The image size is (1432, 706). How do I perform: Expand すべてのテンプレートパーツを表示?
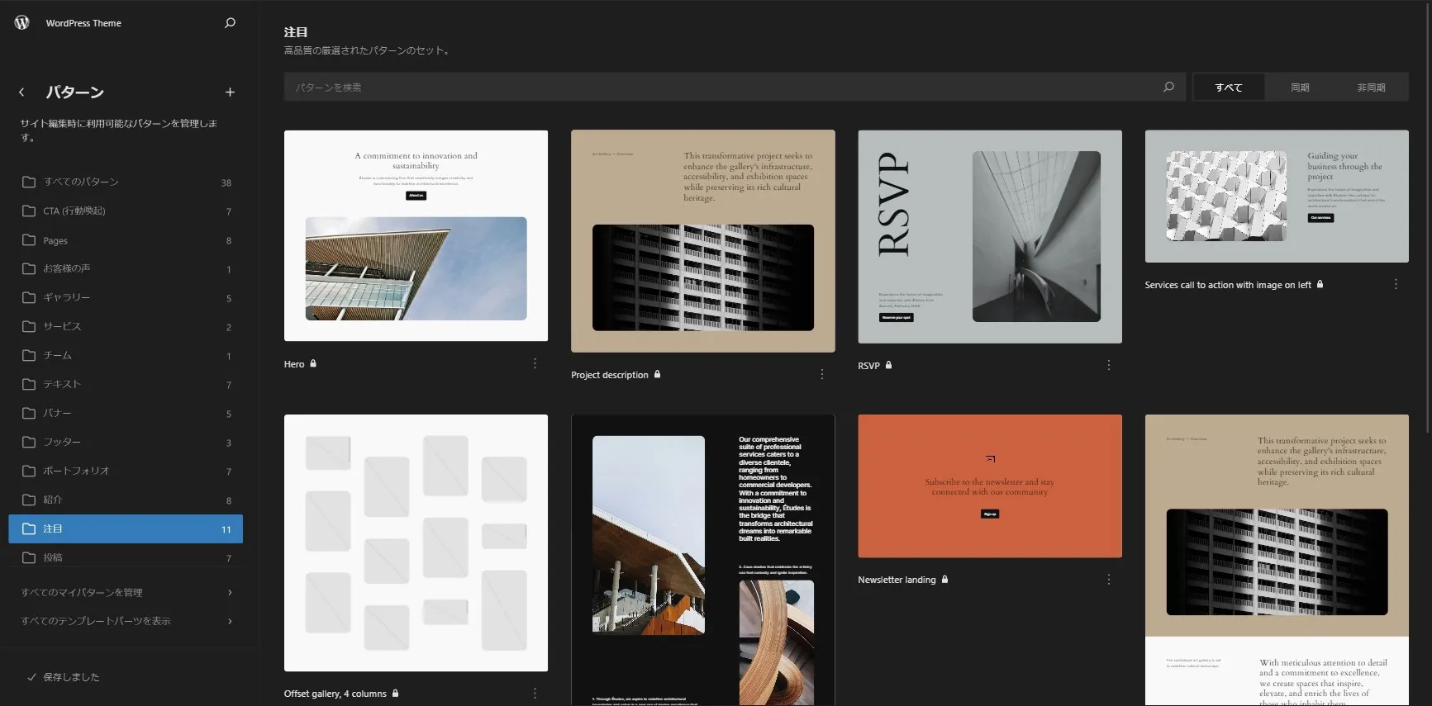pos(126,621)
